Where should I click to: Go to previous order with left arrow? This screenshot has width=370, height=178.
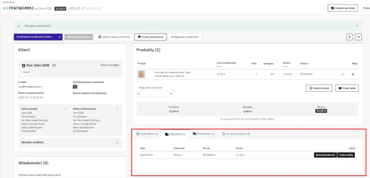click(349, 37)
